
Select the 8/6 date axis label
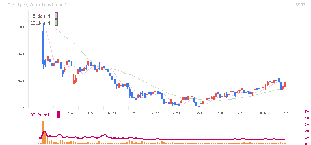click(x=263, y=113)
